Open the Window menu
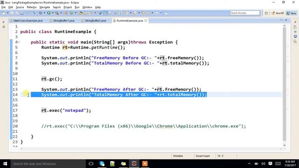The image size is (299, 168). coord(87,7)
